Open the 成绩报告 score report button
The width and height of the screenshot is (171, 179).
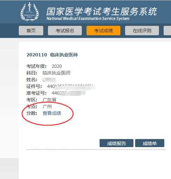click(x=116, y=143)
